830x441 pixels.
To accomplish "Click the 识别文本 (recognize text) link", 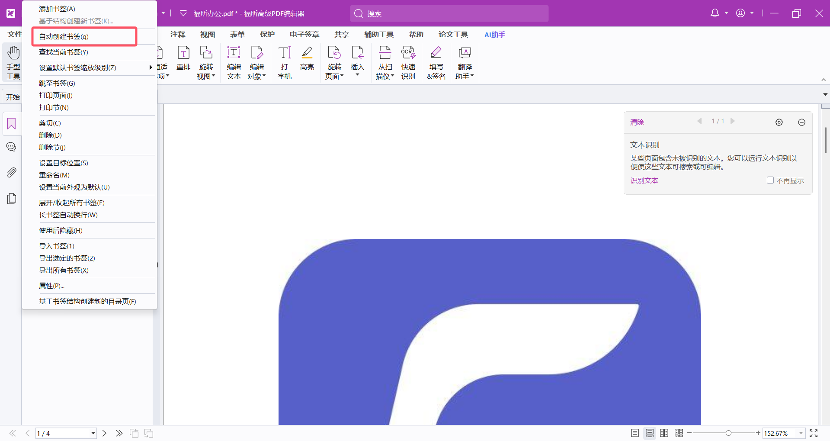I will click(644, 181).
